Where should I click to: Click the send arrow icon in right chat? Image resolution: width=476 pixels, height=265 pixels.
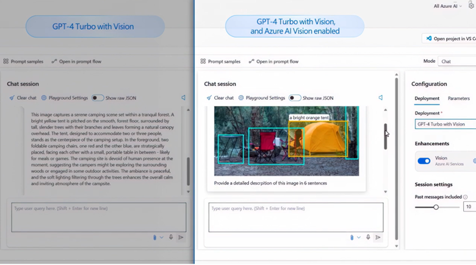point(378,238)
